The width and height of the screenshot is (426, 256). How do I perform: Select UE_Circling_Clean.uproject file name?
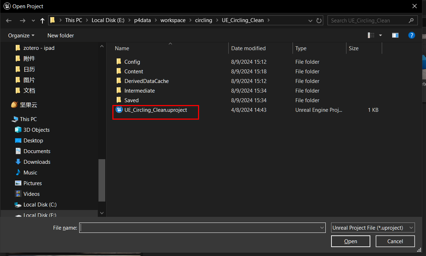click(156, 110)
